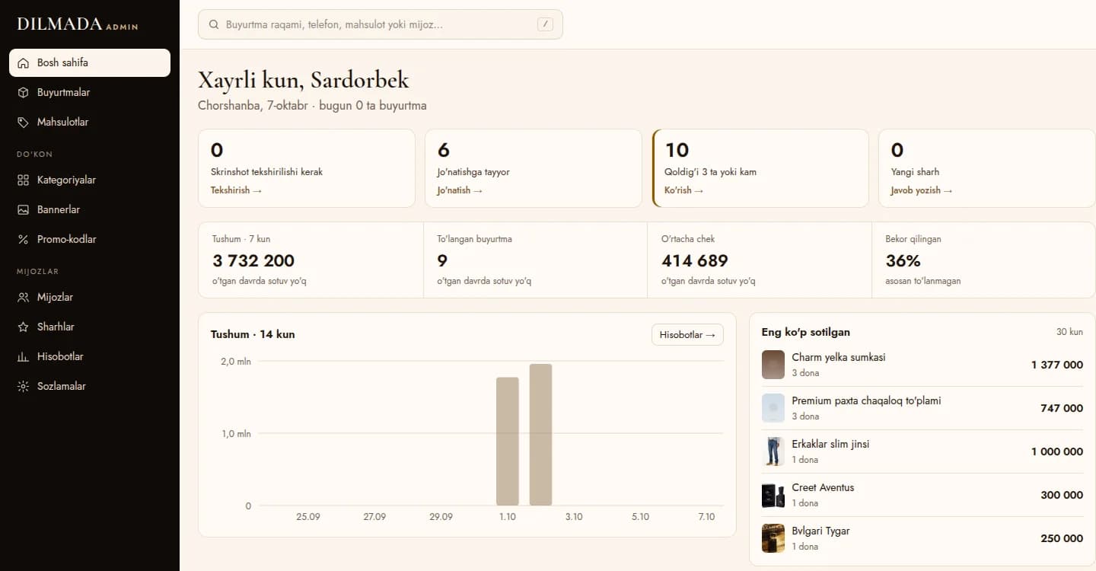This screenshot has height=571, width=1096.
Task: Click the home icon beside Bosh sahifa
Action: [24, 63]
